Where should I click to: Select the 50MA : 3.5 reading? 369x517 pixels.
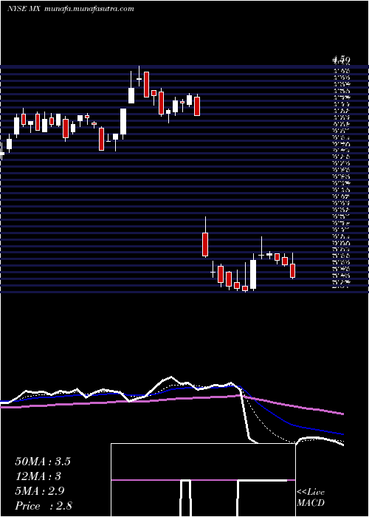tap(43, 462)
